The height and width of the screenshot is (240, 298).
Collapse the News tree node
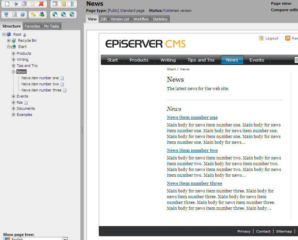tap(14, 72)
